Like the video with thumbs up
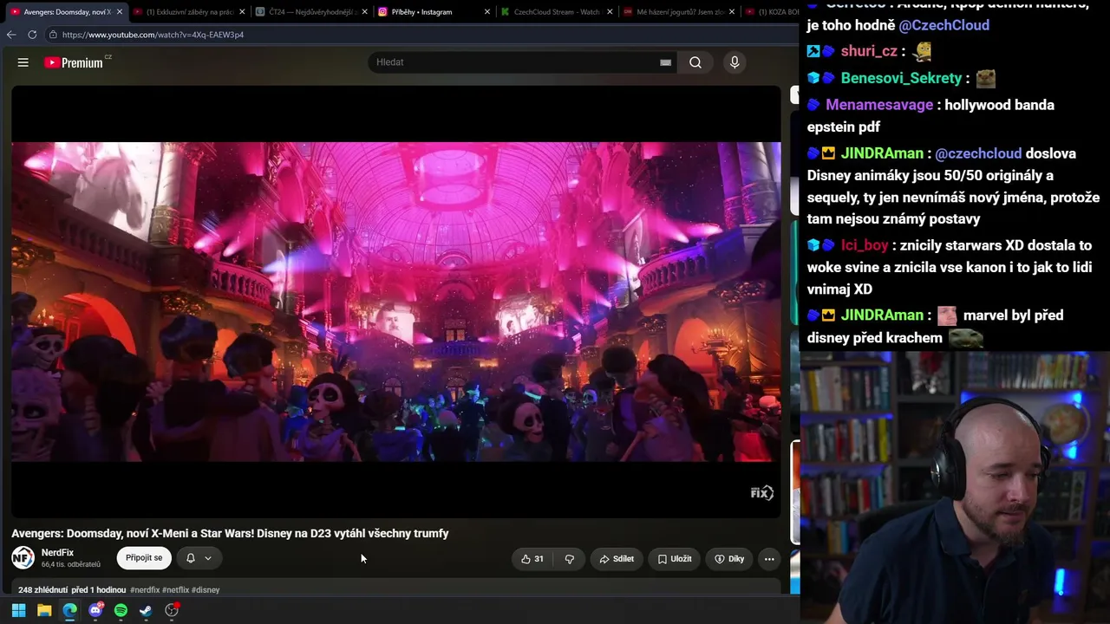The height and width of the screenshot is (624, 1110). (x=532, y=559)
